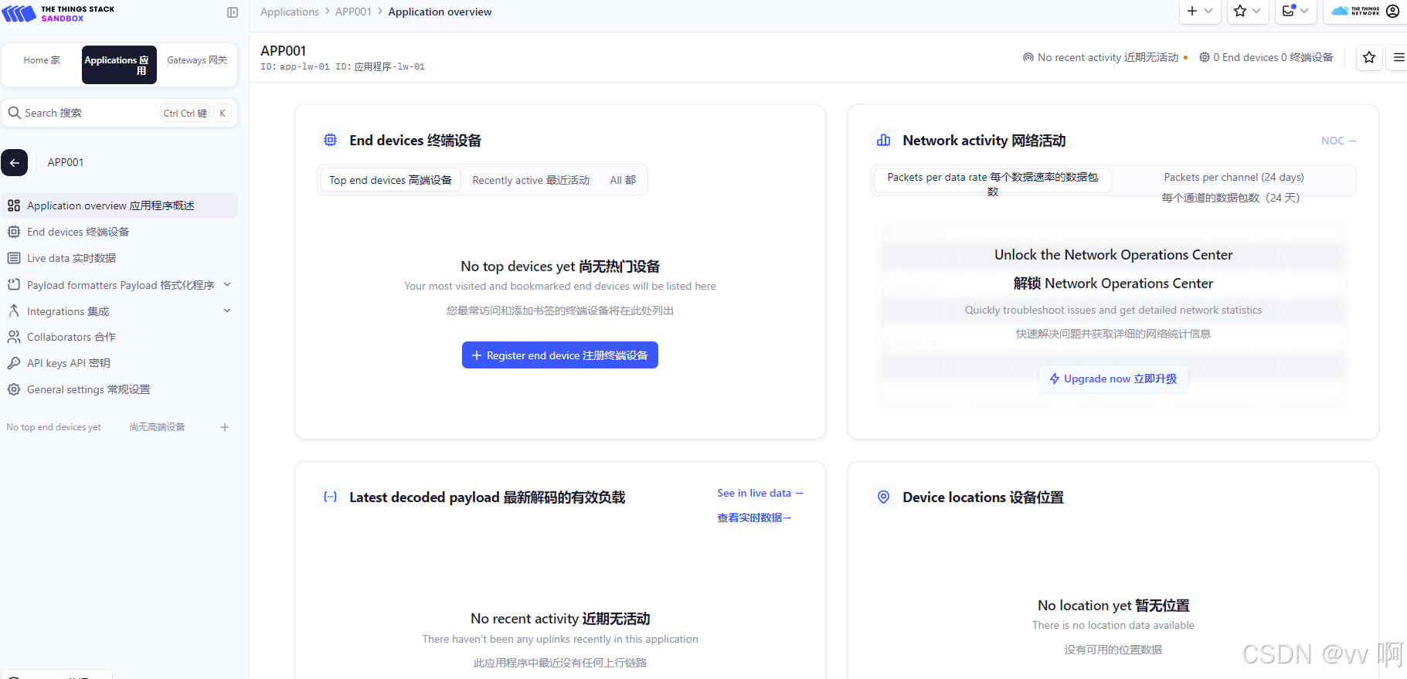
Task: Click the End devices chip icon in sidebar
Action: (x=14, y=232)
